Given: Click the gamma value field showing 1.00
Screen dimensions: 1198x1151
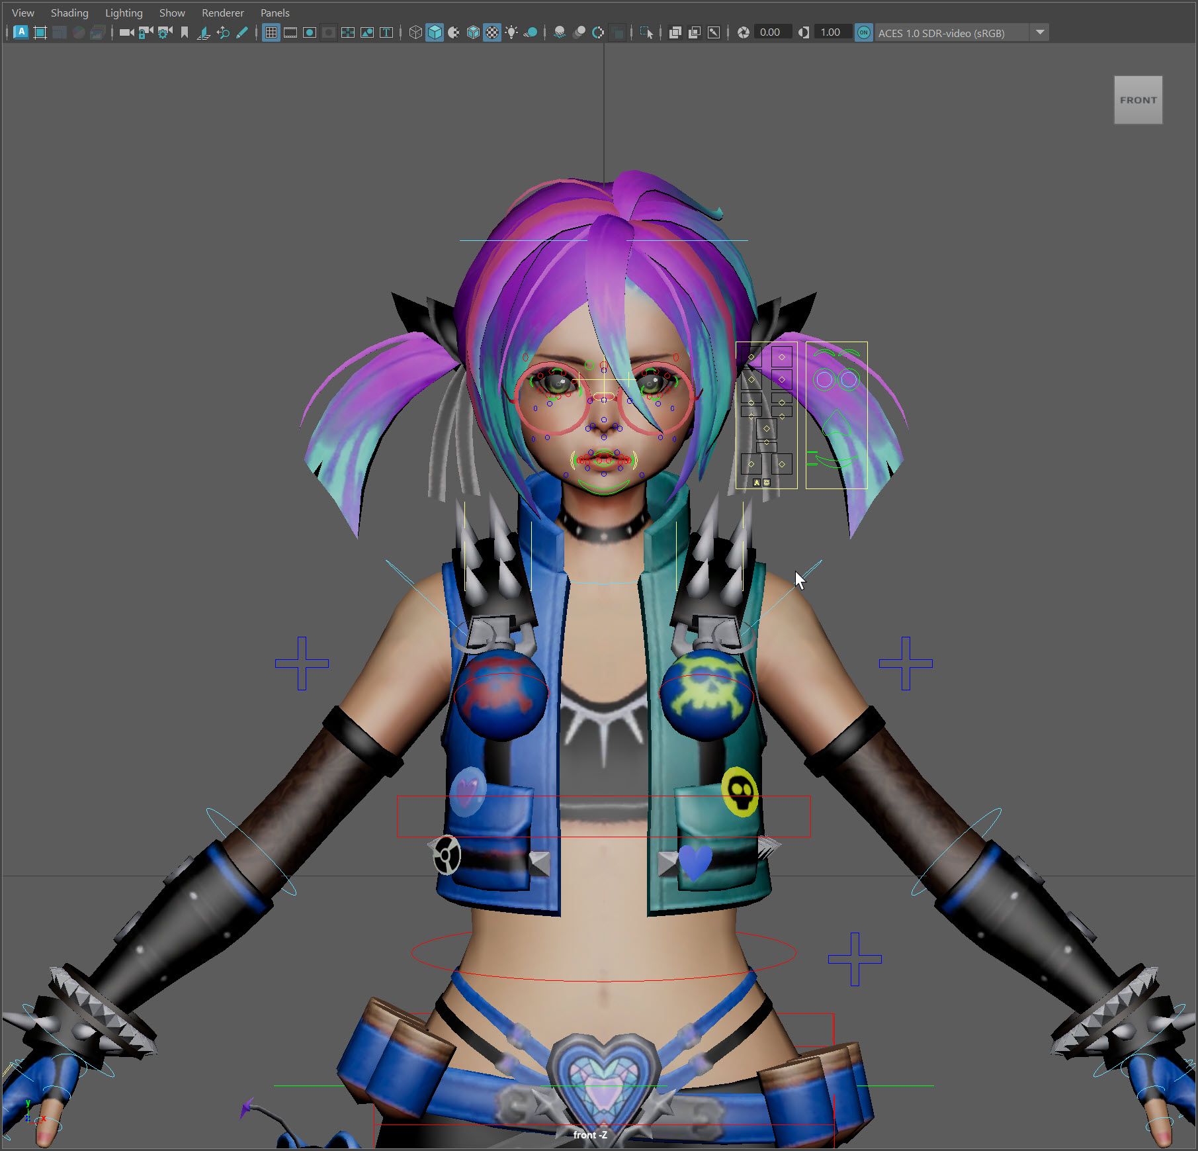Looking at the screenshot, I should (x=830, y=32).
